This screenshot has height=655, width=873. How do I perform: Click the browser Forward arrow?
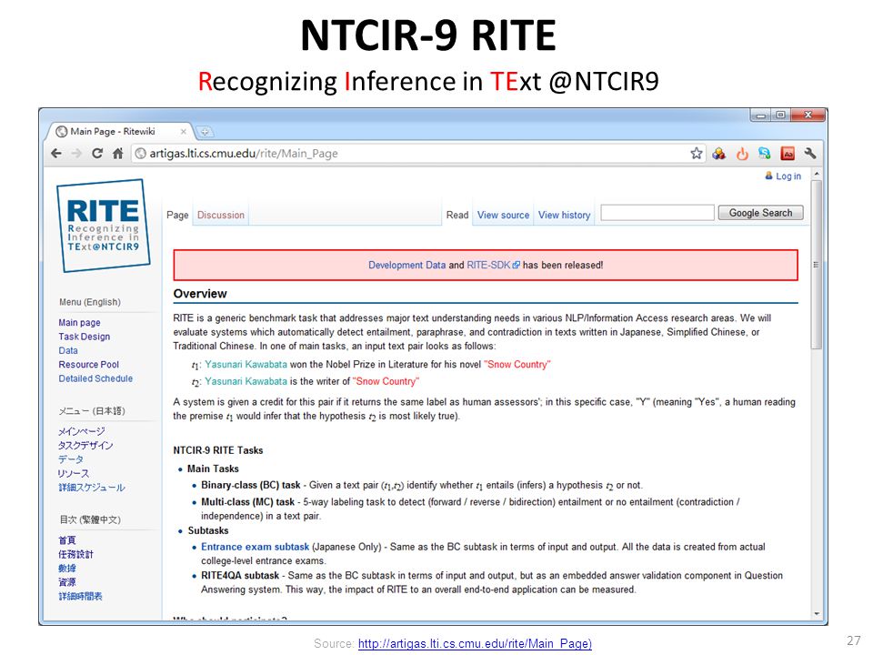[x=76, y=153]
